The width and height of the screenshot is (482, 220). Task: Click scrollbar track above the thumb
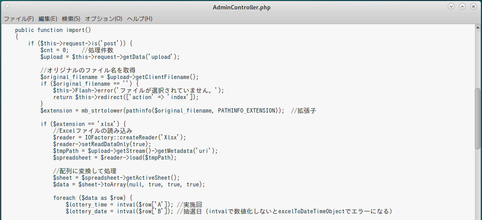[478, 59]
